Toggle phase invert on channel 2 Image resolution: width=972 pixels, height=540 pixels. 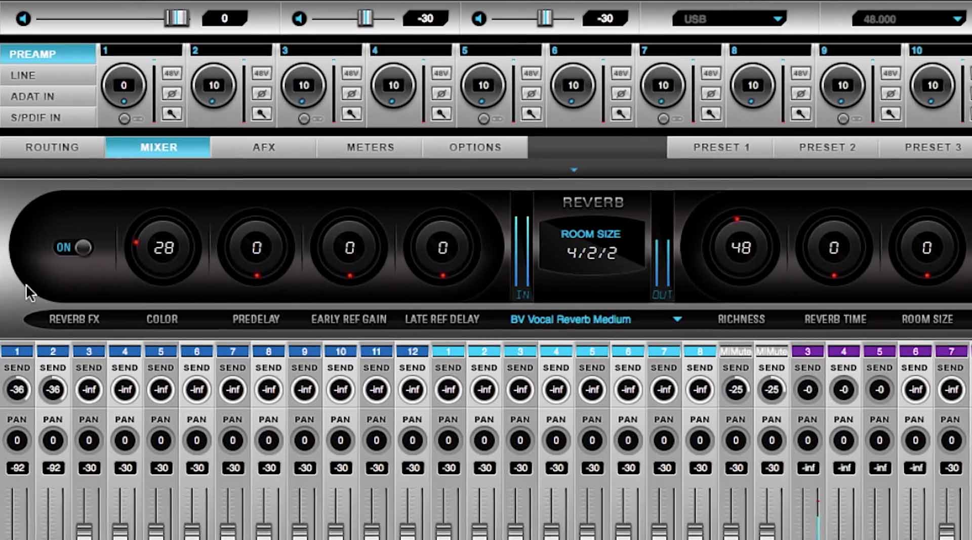coord(261,94)
